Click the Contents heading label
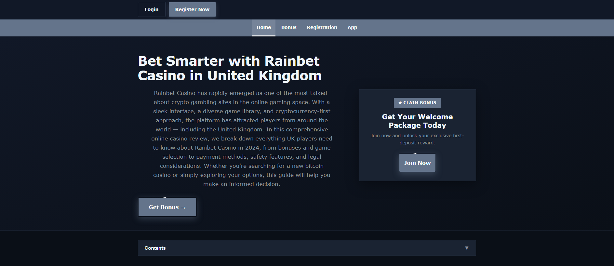This screenshot has height=266, width=614. click(155, 248)
